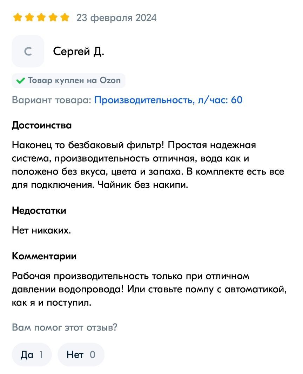Select the Комментарии heading
The height and width of the screenshot is (374, 303).
click(44, 256)
